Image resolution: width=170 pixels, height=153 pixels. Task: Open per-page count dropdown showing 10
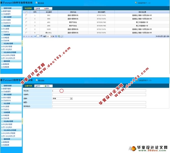pos(52,36)
